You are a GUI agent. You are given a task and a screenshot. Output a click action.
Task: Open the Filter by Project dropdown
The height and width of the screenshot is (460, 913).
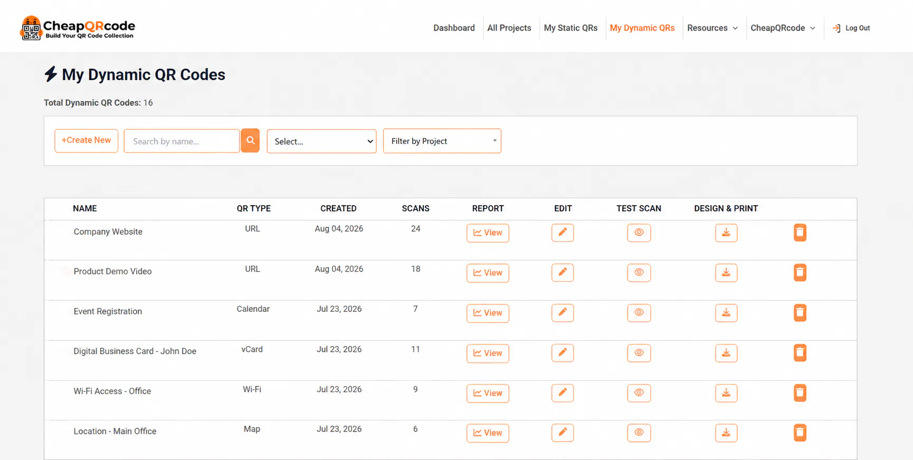pos(442,141)
